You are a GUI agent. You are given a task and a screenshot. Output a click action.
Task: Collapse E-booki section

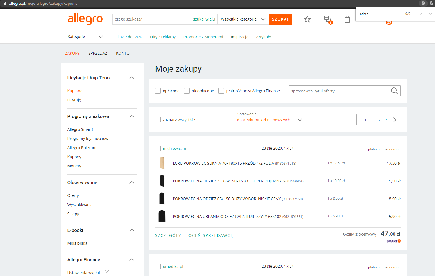tap(132, 230)
